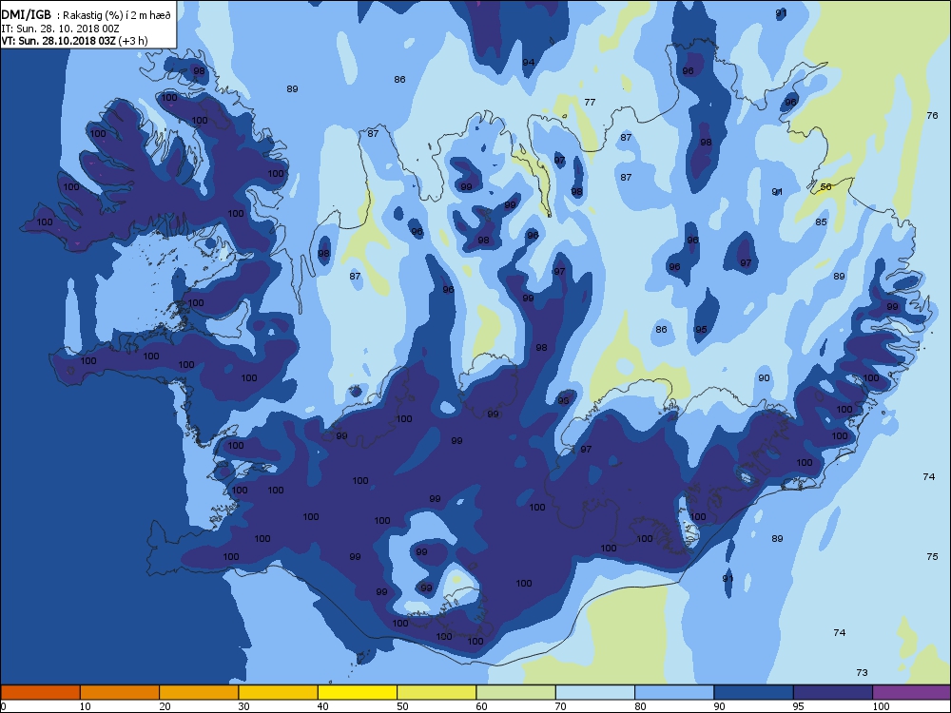Click the orange 10–20 legend swatch
This screenshot has height=713, width=951.
pyautogui.click(x=120, y=692)
